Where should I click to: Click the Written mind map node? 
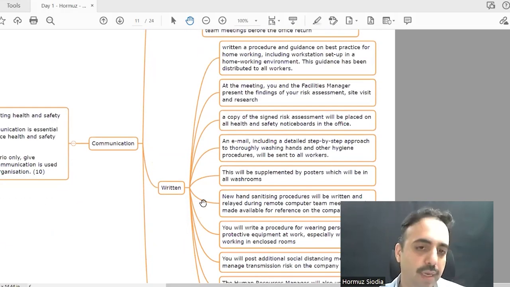(x=171, y=188)
